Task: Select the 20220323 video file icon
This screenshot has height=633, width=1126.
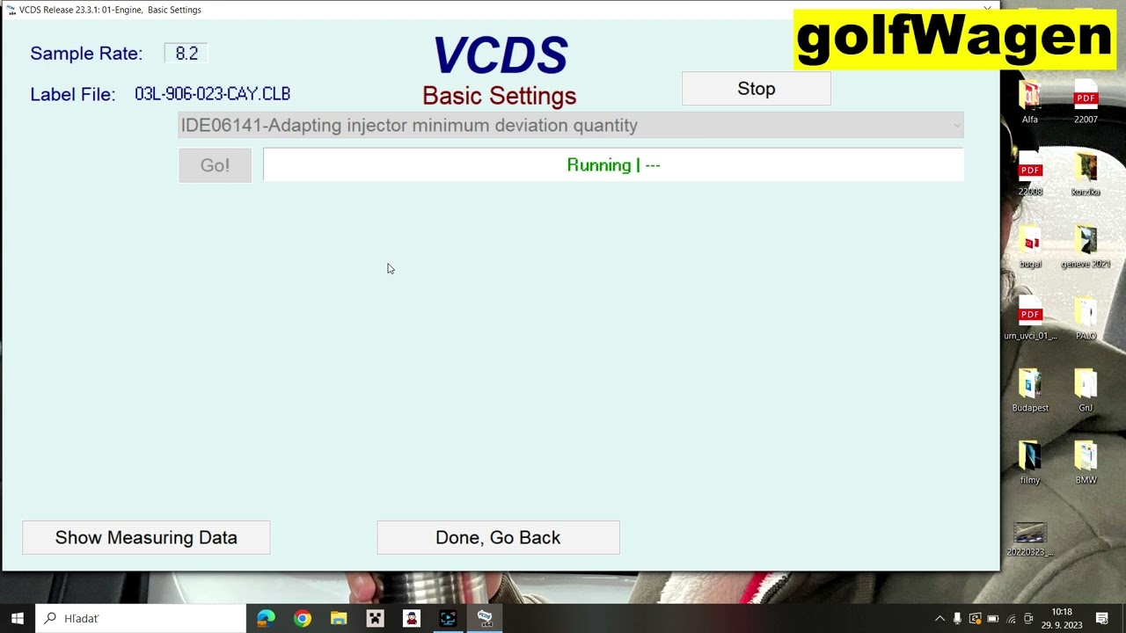Action: coord(1030,539)
